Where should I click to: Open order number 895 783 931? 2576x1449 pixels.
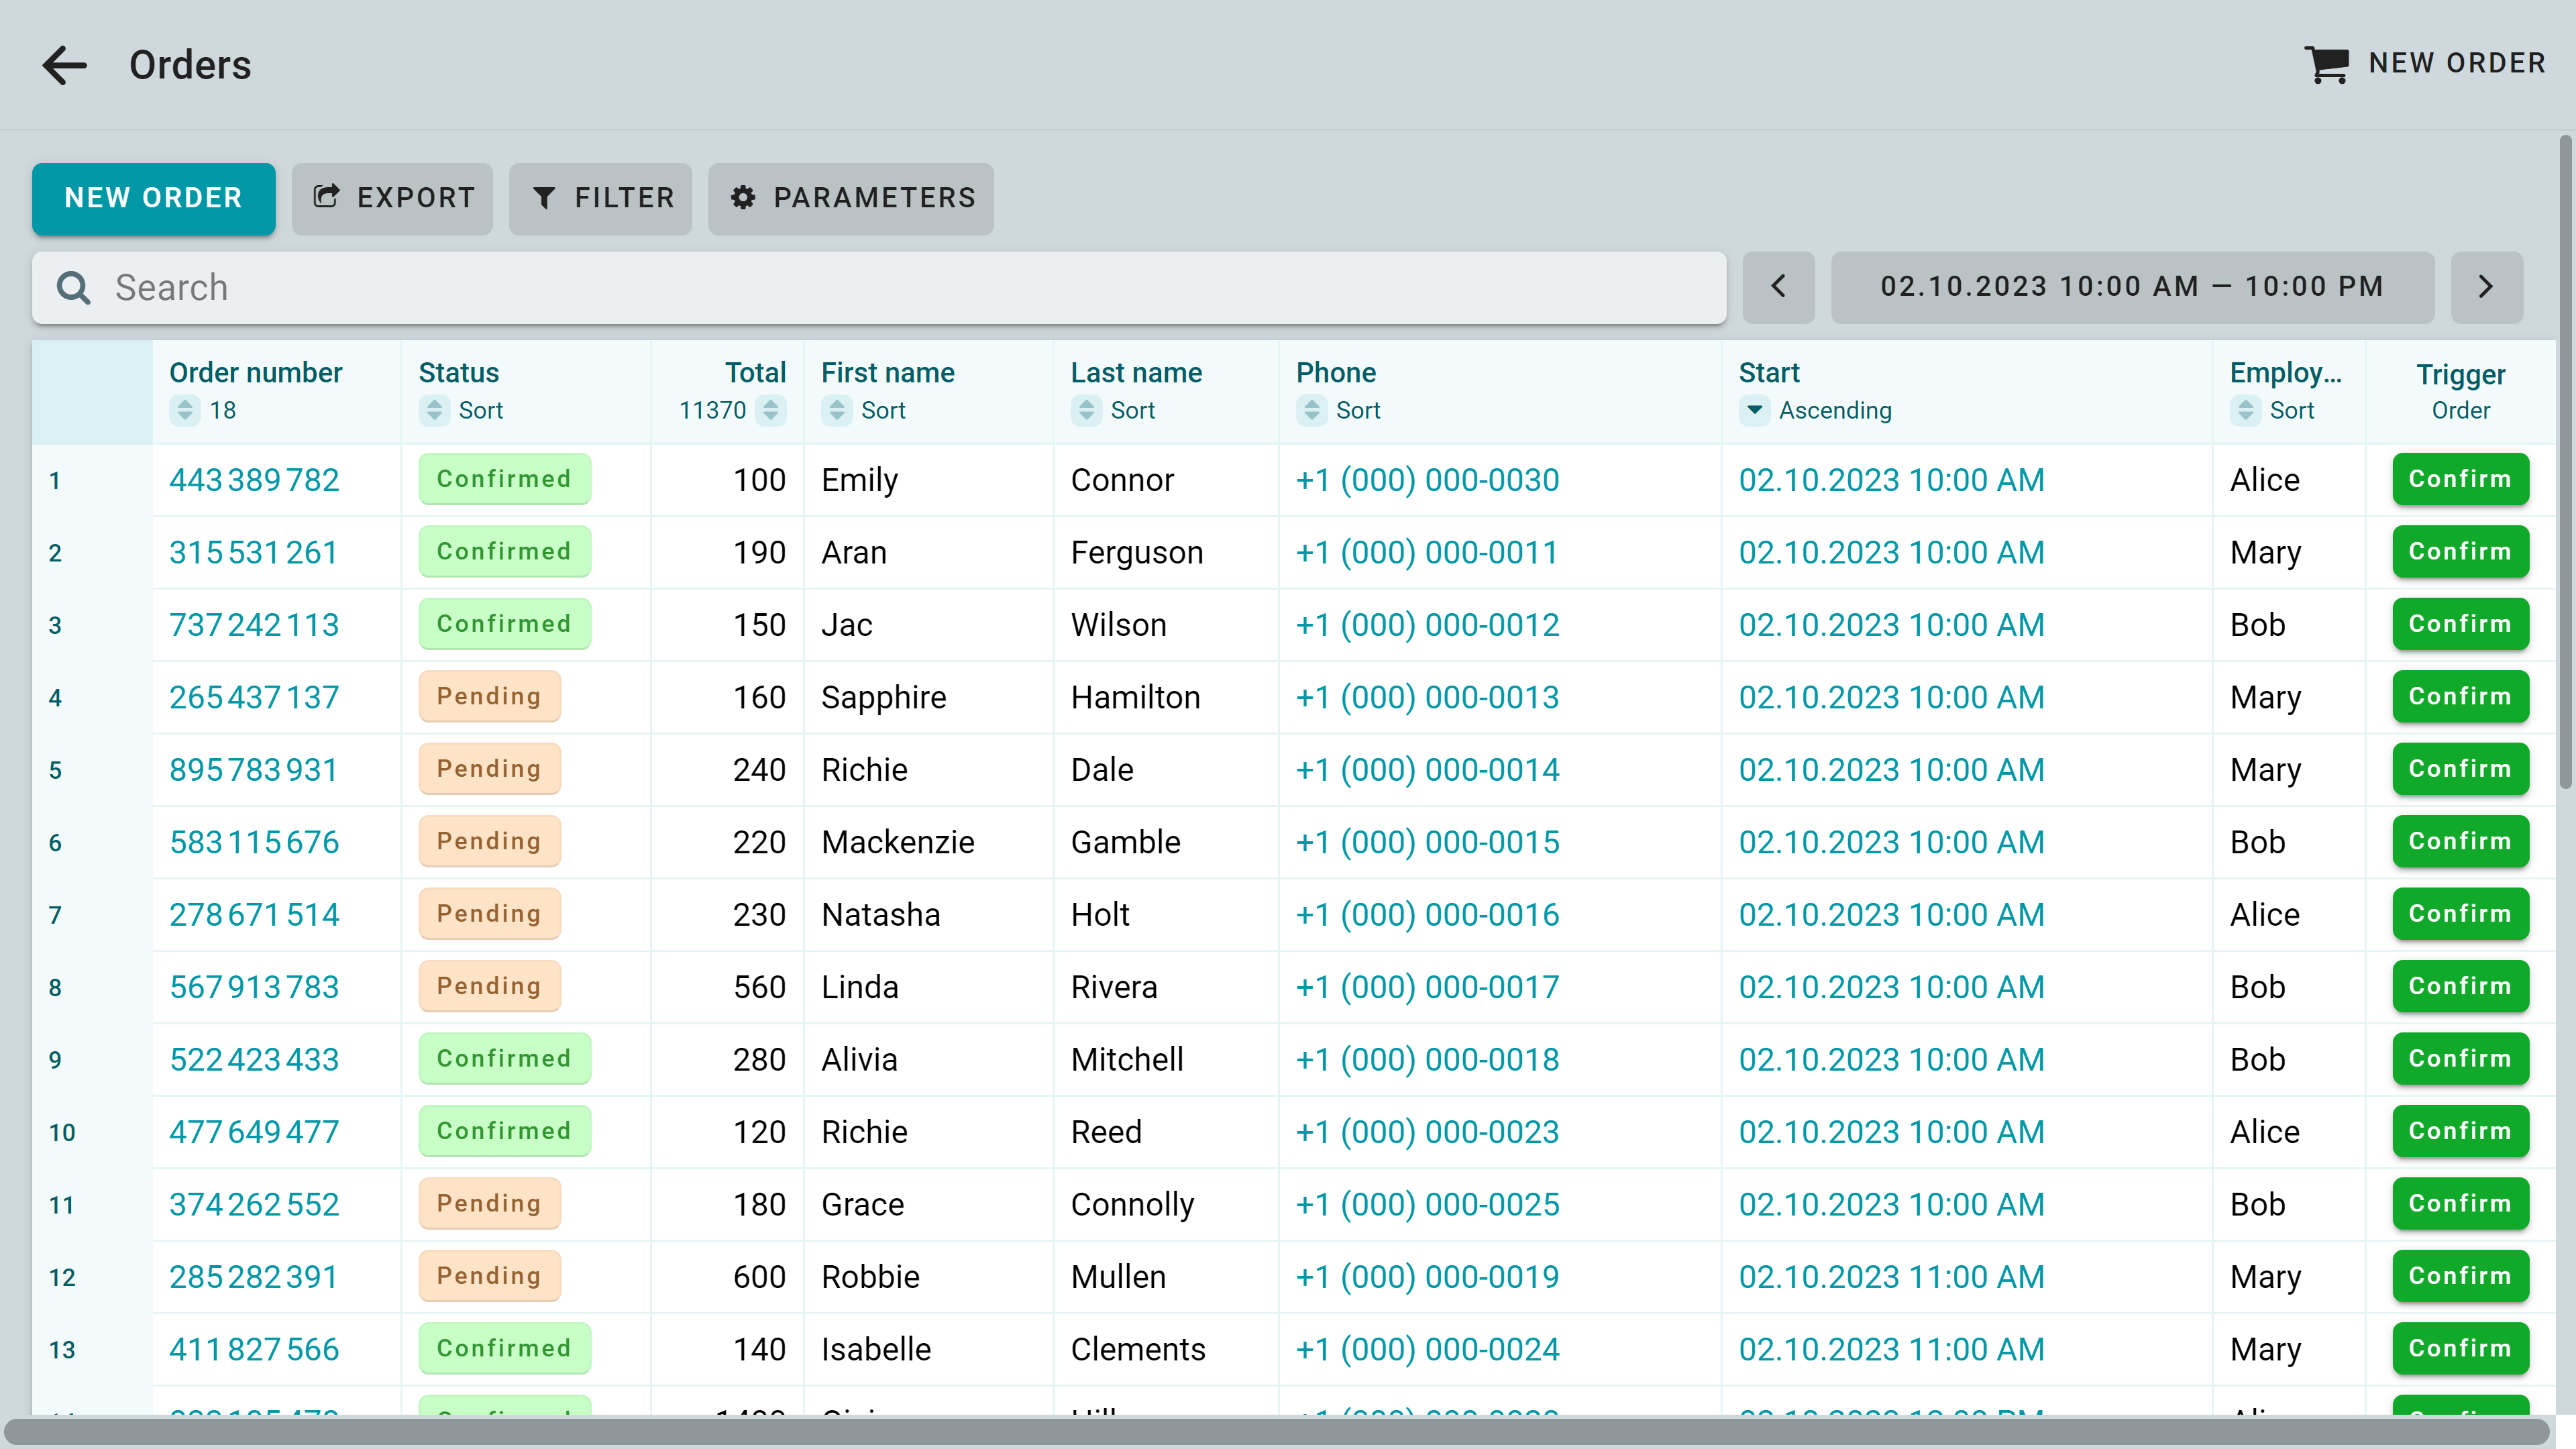(x=254, y=770)
